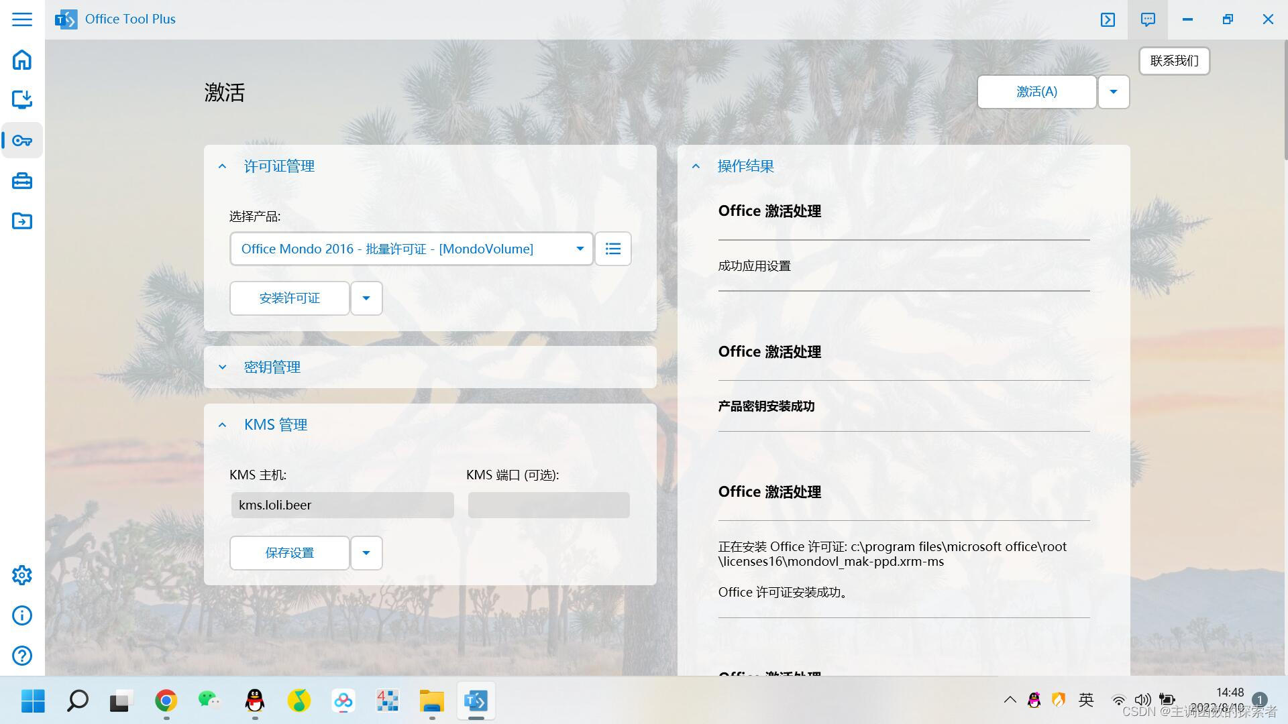Open dropdown arrow next to 激活(A)
The width and height of the screenshot is (1288, 724).
click(1114, 92)
